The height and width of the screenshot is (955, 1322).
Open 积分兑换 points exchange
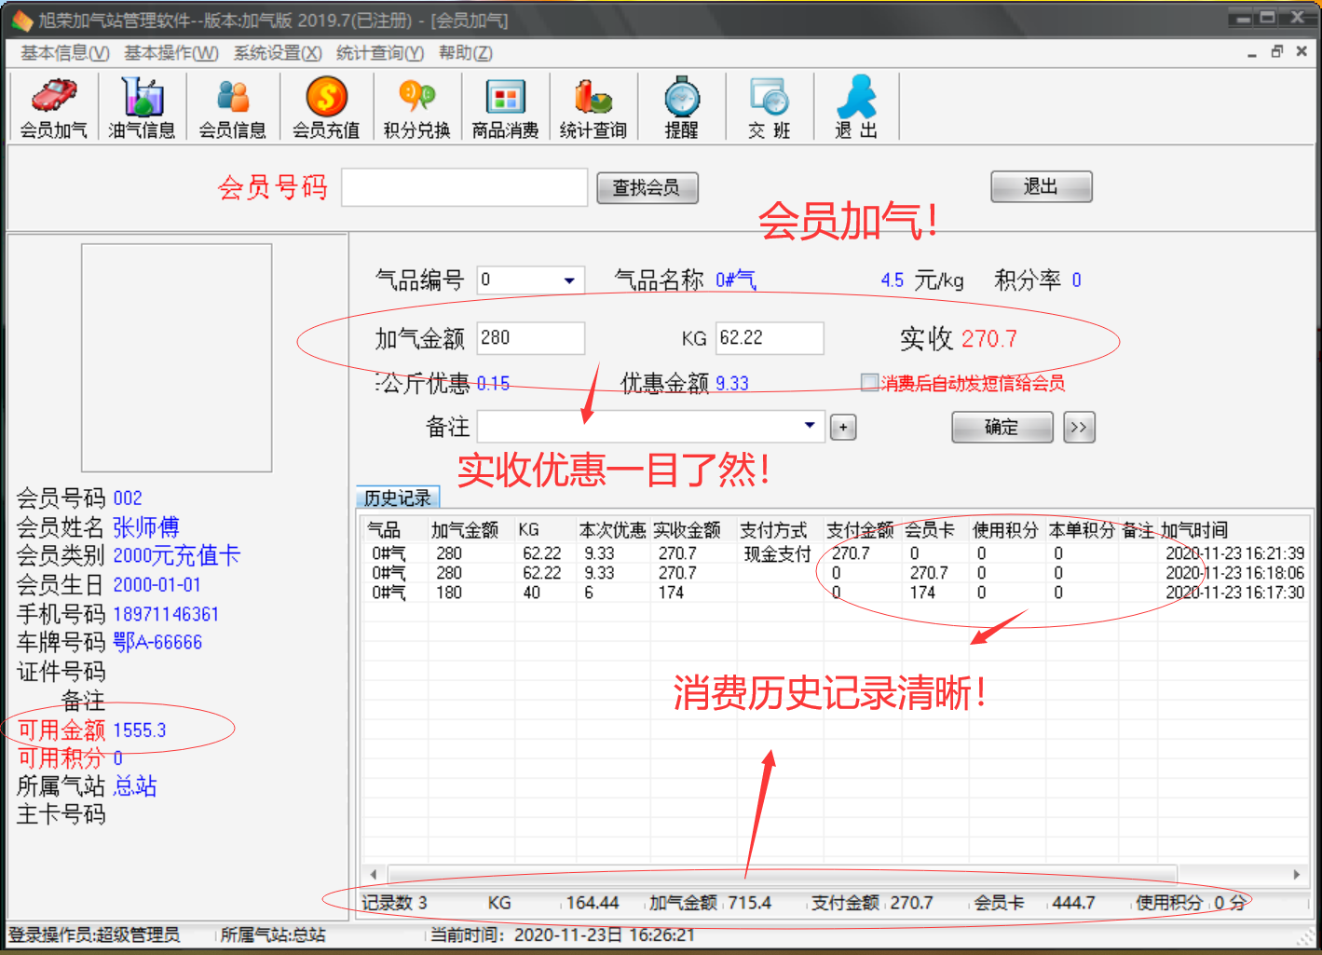click(x=415, y=105)
